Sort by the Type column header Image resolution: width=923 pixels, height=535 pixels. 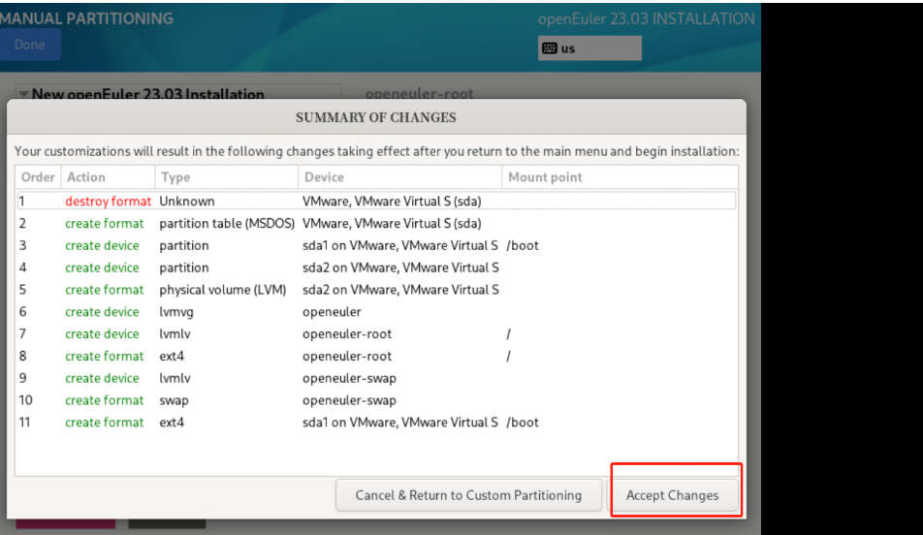click(x=227, y=177)
